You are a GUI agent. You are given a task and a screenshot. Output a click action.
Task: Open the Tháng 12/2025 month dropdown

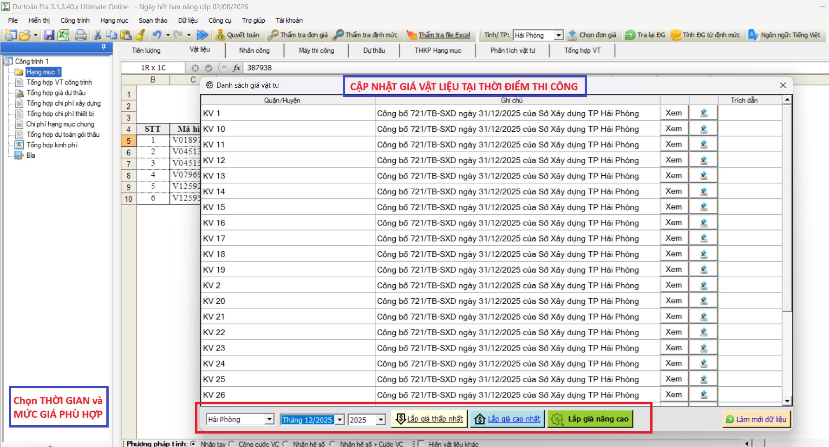click(340, 420)
